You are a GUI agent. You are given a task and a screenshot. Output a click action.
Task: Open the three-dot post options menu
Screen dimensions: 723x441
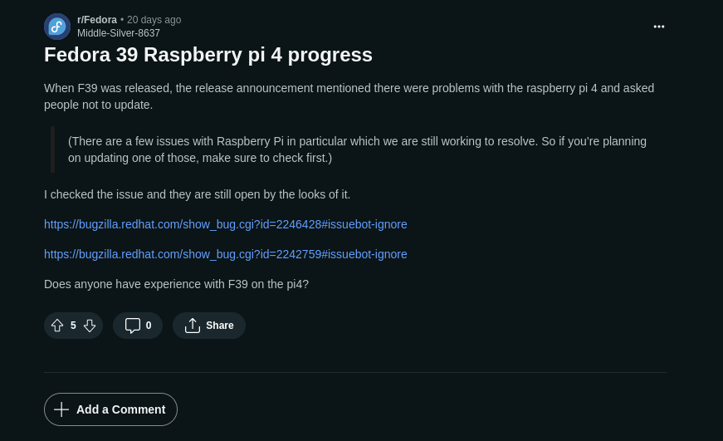659,27
